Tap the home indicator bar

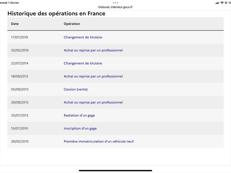(x=115, y=171)
